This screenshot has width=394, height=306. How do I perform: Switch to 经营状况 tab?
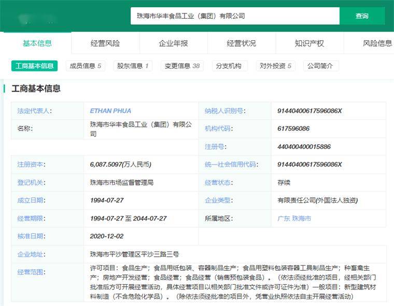242,43
